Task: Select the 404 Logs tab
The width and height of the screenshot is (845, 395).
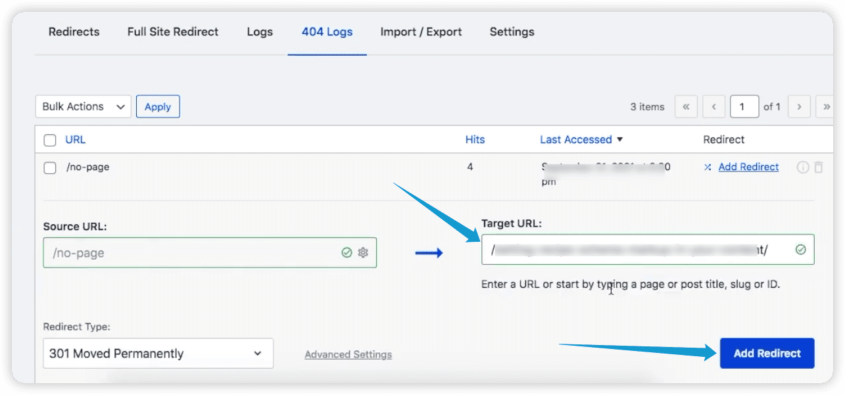Action: (x=327, y=32)
